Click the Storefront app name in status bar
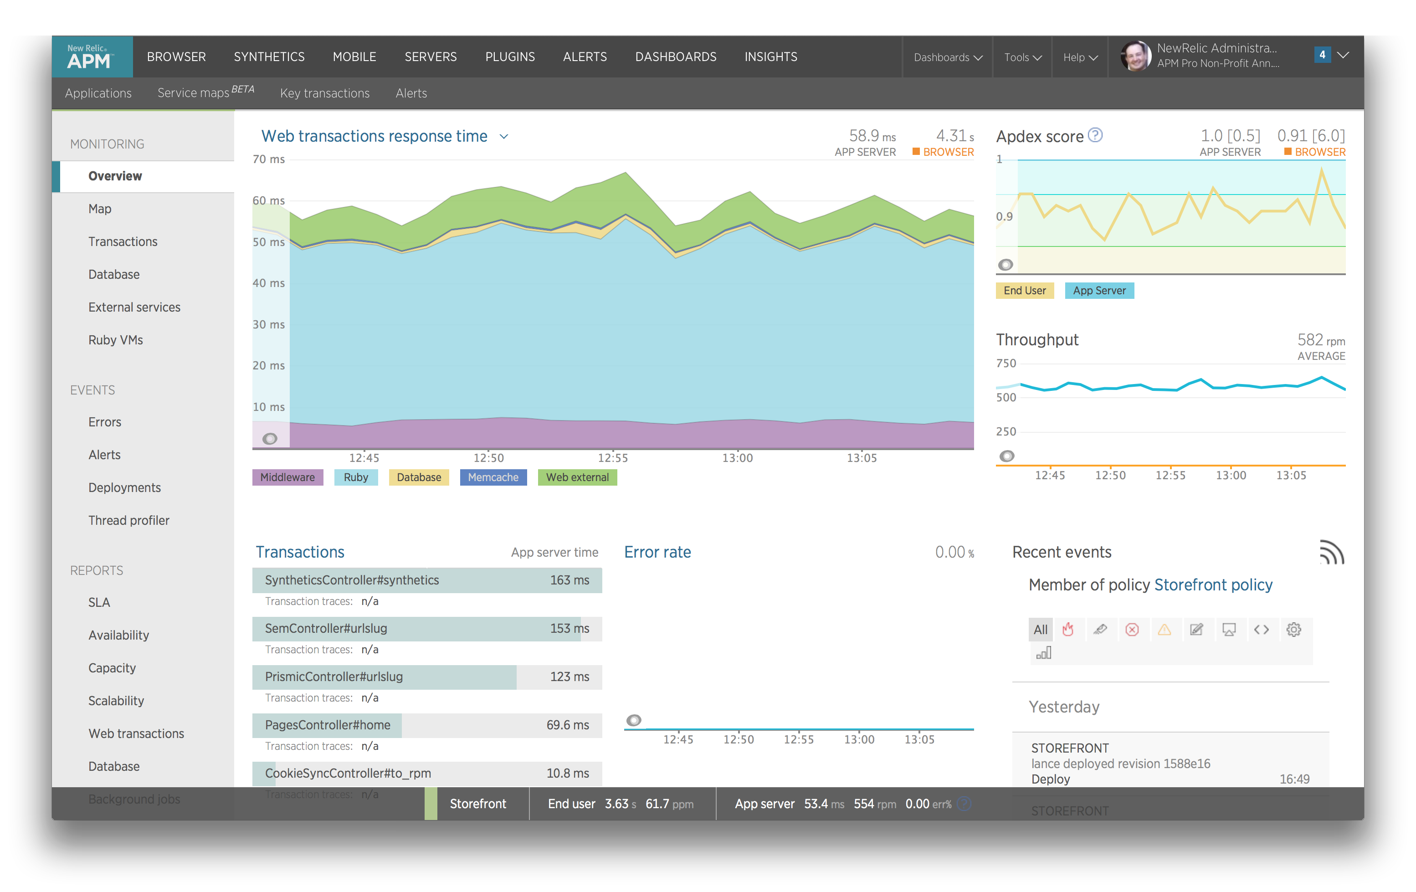The image size is (1416, 892). pyautogui.click(x=477, y=804)
